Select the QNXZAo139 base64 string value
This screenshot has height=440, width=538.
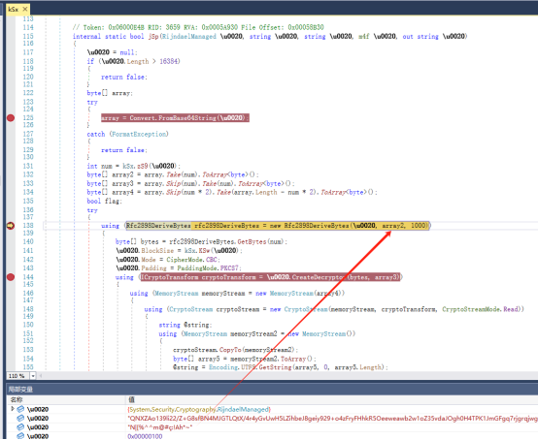click(x=332, y=419)
